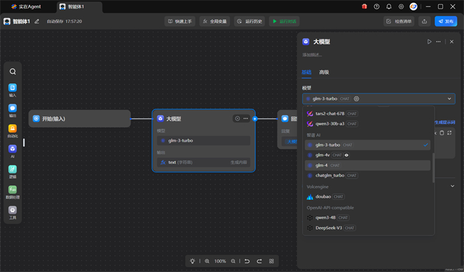Screen dimensions: 464x272
Task: Click the edit pencil next to 智能体1
Action: point(37,21)
